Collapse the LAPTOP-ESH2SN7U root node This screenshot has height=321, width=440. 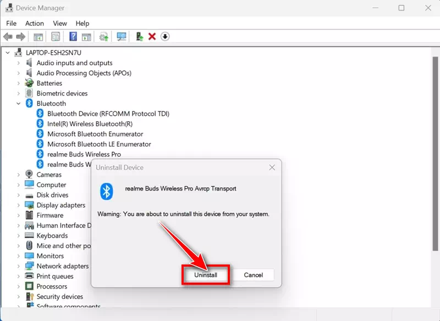point(8,53)
